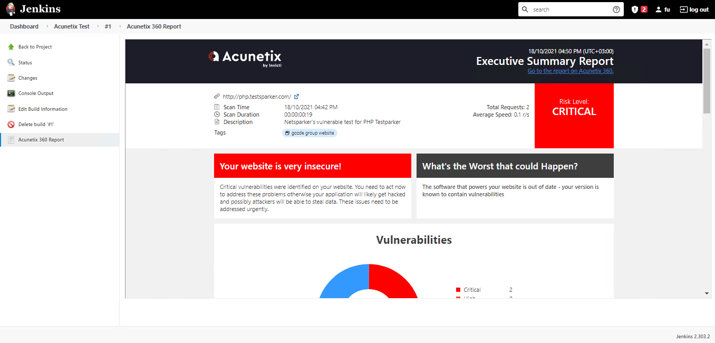Click the red Risk Level CRITICAL box
This screenshot has height=343, width=715.
[574, 116]
